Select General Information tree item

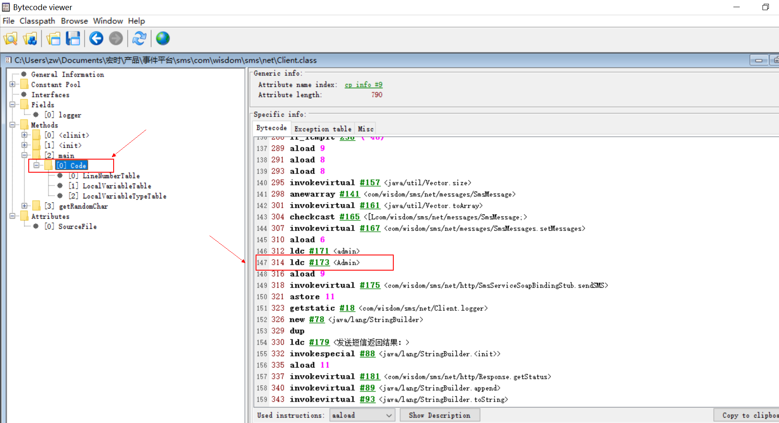point(68,74)
